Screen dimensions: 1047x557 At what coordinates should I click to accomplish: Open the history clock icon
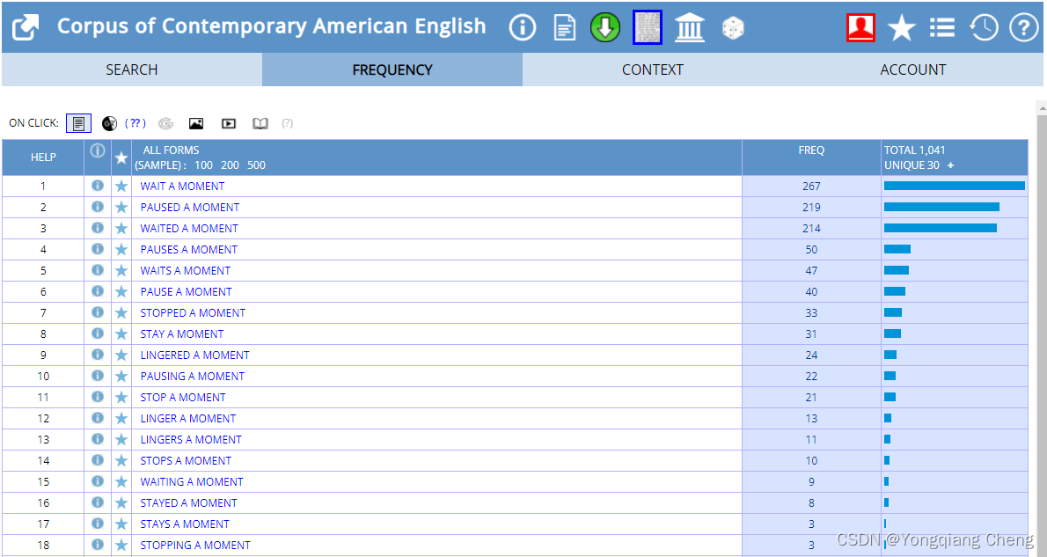(983, 27)
